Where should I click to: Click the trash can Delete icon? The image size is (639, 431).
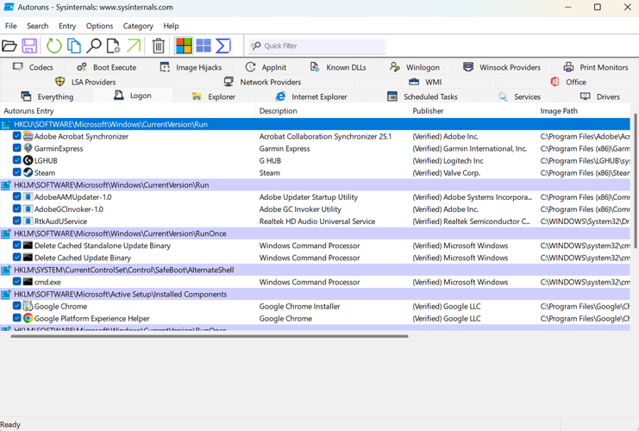point(159,46)
